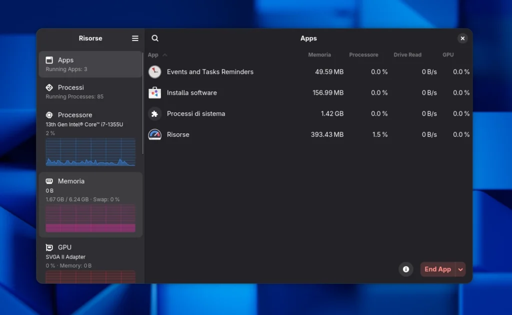This screenshot has height=315, width=512.
Task: Click the End App button
Action: click(x=437, y=269)
